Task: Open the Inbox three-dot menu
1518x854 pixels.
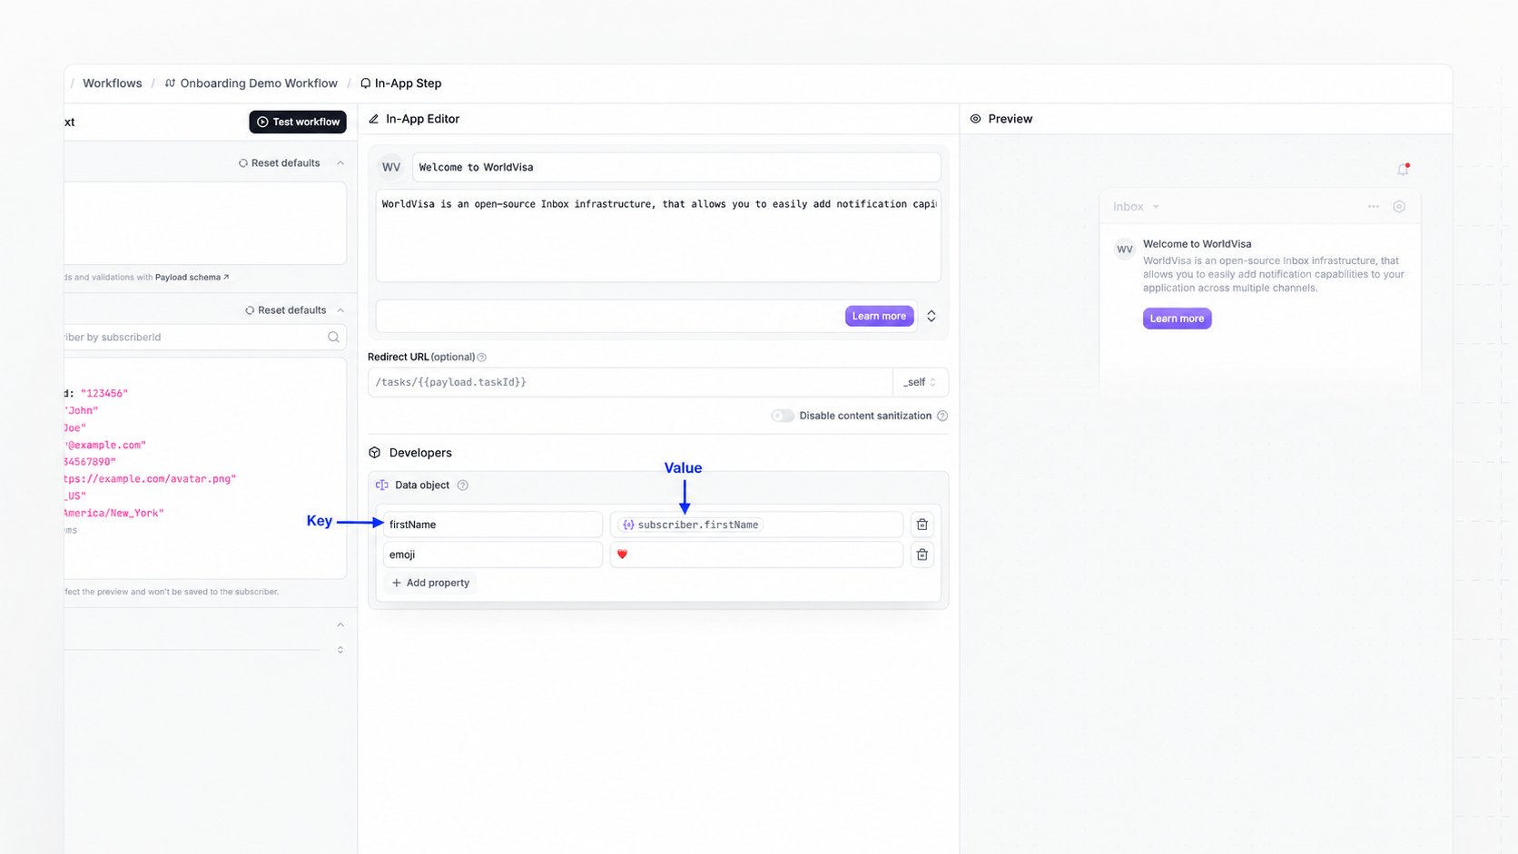Action: click(x=1374, y=207)
